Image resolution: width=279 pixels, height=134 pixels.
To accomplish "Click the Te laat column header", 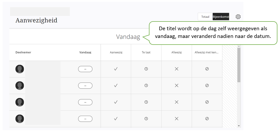I will click(146, 53).
